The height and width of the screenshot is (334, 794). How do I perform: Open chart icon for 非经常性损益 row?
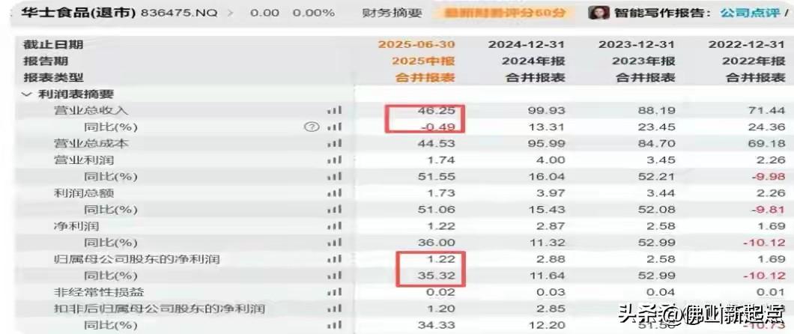334,292
